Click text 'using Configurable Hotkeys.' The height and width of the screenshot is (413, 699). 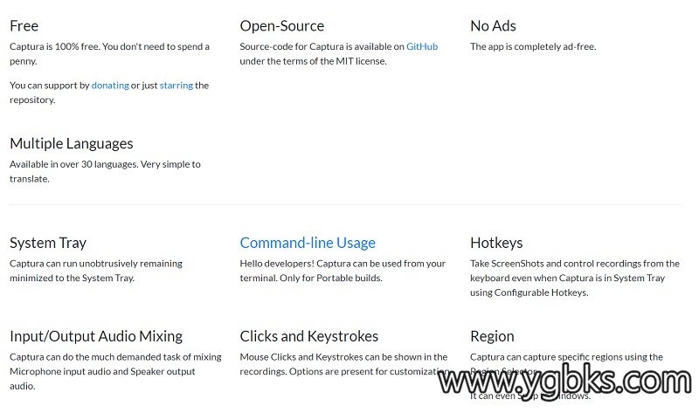tap(529, 293)
